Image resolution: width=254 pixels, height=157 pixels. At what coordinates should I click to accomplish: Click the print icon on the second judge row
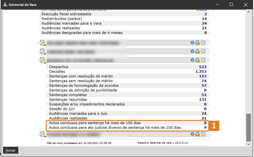point(197,51)
